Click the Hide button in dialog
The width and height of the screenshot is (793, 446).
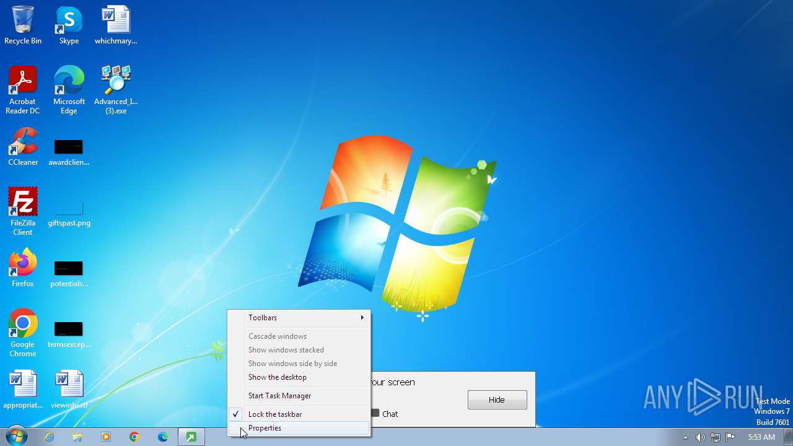497,400
